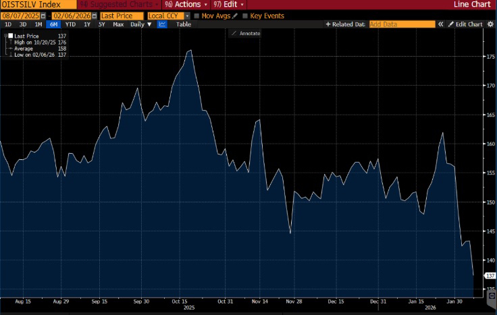Click the Aug 15 x-axis label
Screen dimensions: 497x315
23,302
